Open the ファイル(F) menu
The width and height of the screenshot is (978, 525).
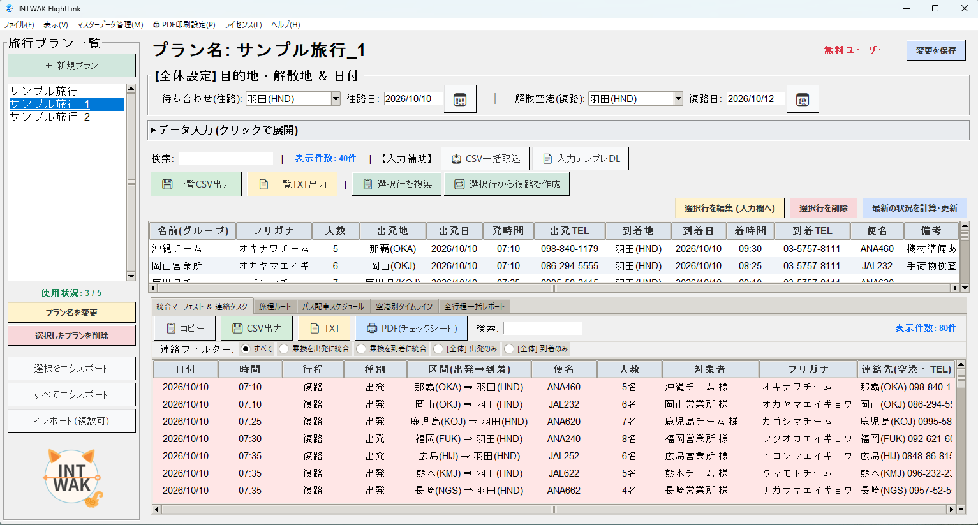[19, 25]
